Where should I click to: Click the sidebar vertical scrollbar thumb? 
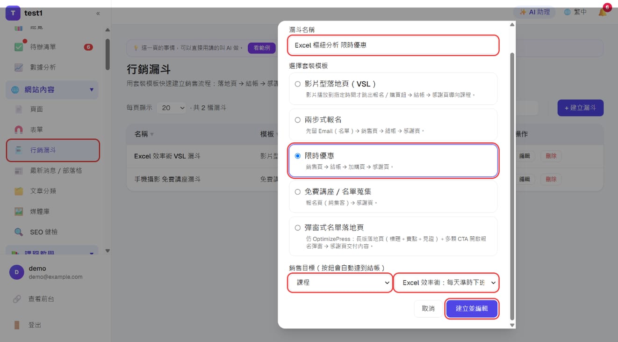[108, 55]
